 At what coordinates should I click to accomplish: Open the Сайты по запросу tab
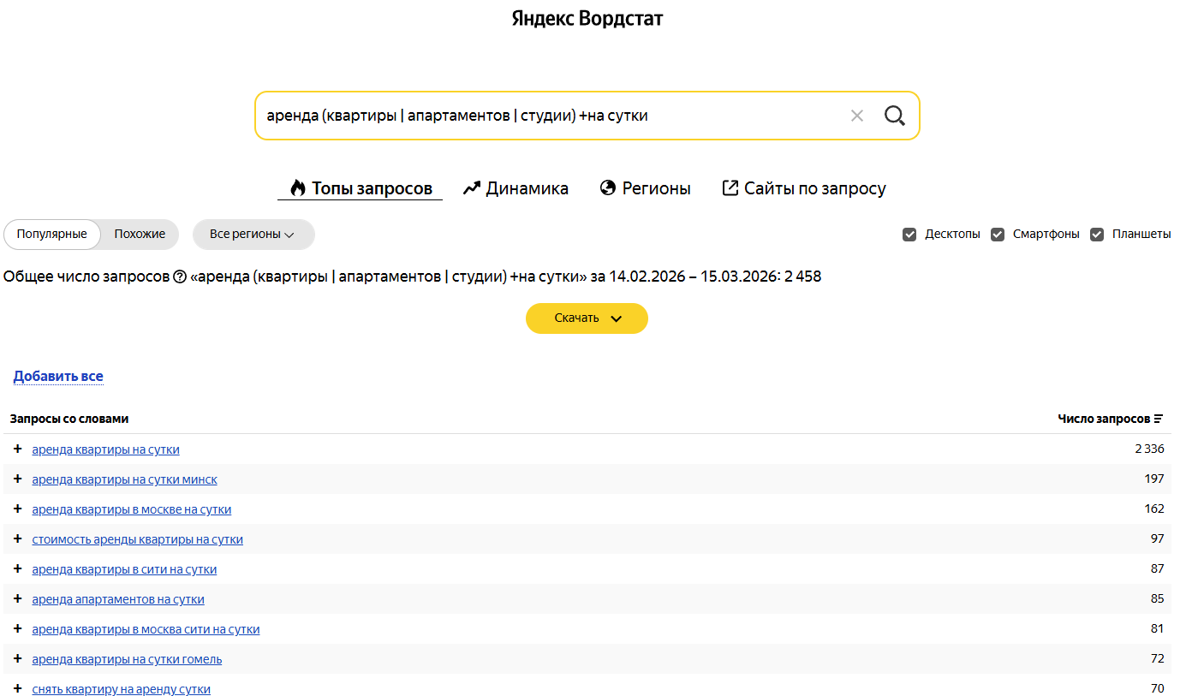pyautogui.click(x=804, y=188)
